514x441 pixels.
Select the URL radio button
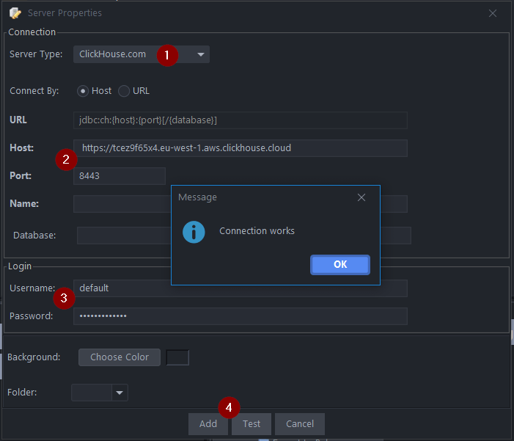coord(124,91)
